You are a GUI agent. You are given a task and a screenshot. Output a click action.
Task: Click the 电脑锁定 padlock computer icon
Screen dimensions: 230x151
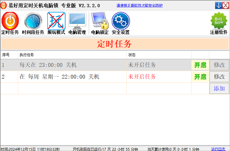pyautogui.click(x=100, y=21)
